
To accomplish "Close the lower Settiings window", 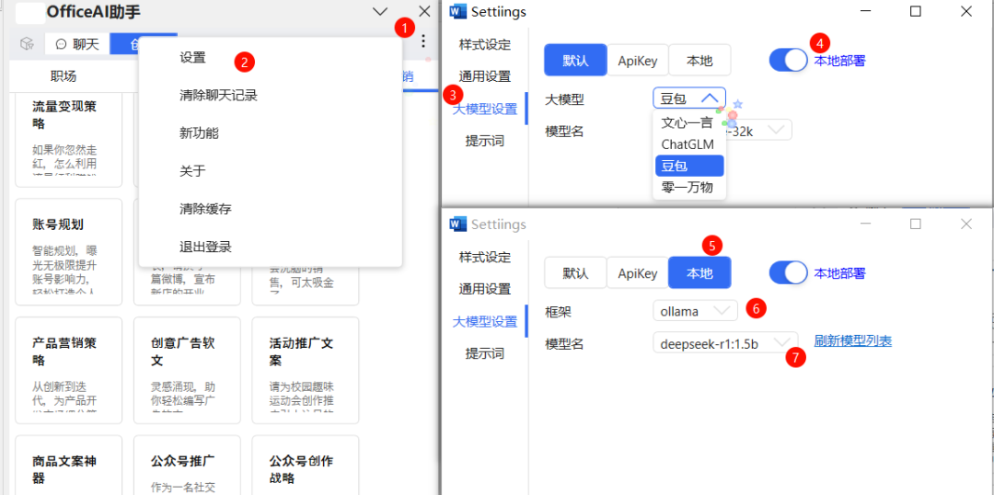I will 966,224.
